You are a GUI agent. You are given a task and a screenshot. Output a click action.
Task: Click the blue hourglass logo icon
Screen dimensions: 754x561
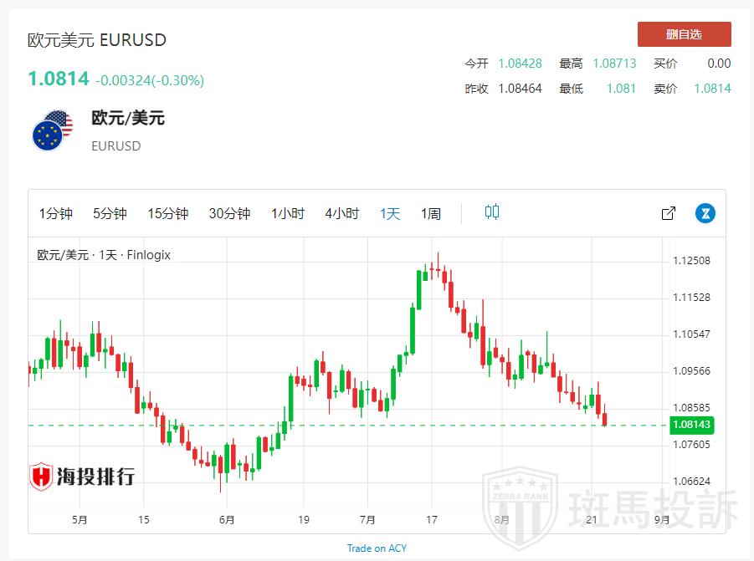click(x=705, y=213)
